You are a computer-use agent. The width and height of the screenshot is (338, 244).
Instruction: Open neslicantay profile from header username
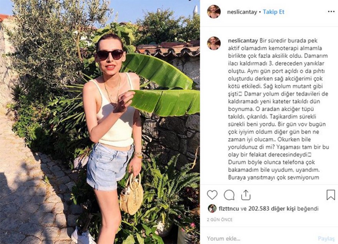[x=242, y=12]
